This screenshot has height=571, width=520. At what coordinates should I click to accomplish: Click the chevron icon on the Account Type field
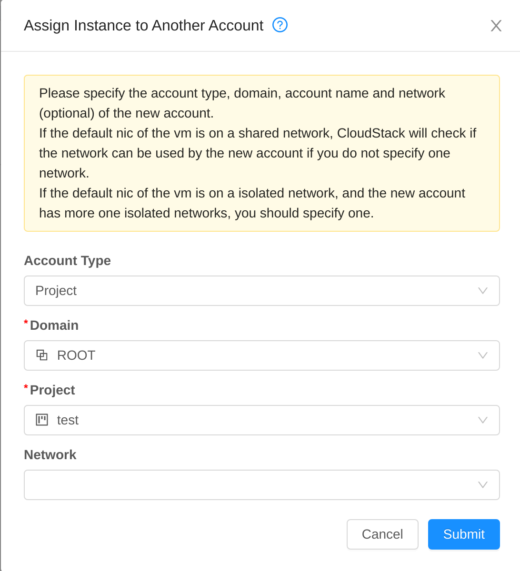pos(483,290)
